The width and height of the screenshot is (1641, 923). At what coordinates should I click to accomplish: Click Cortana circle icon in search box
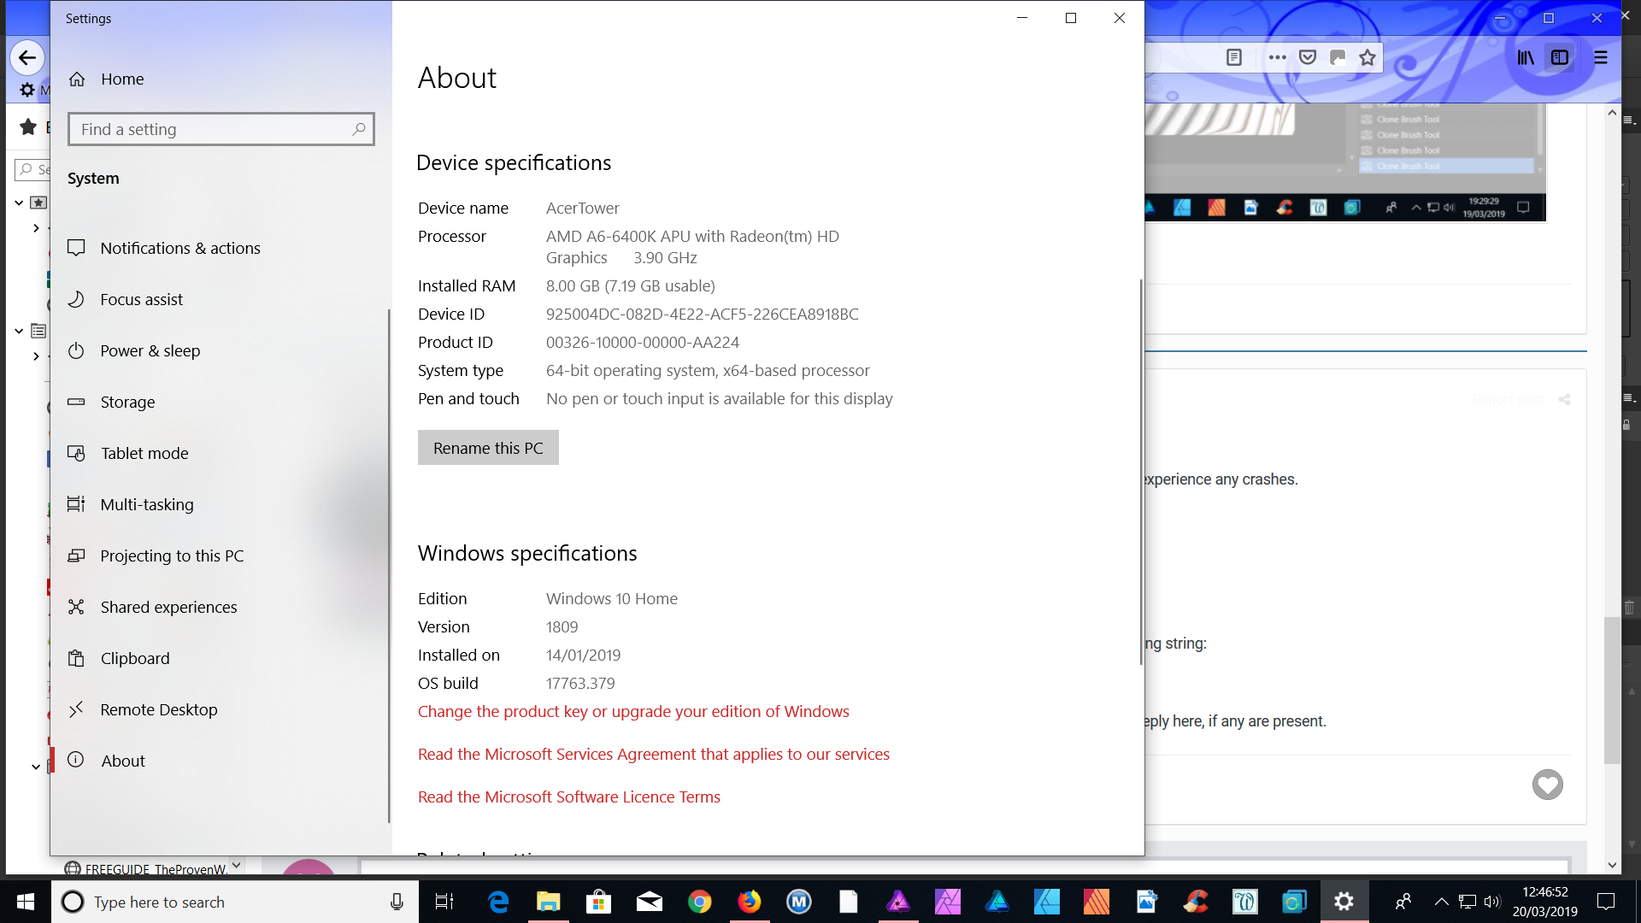[74, 902]
